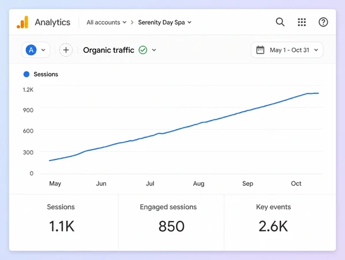Viewport: 345px width, 260px height.
Task: Click the Analytics bar-chart logo
Action: pos(22,22)
